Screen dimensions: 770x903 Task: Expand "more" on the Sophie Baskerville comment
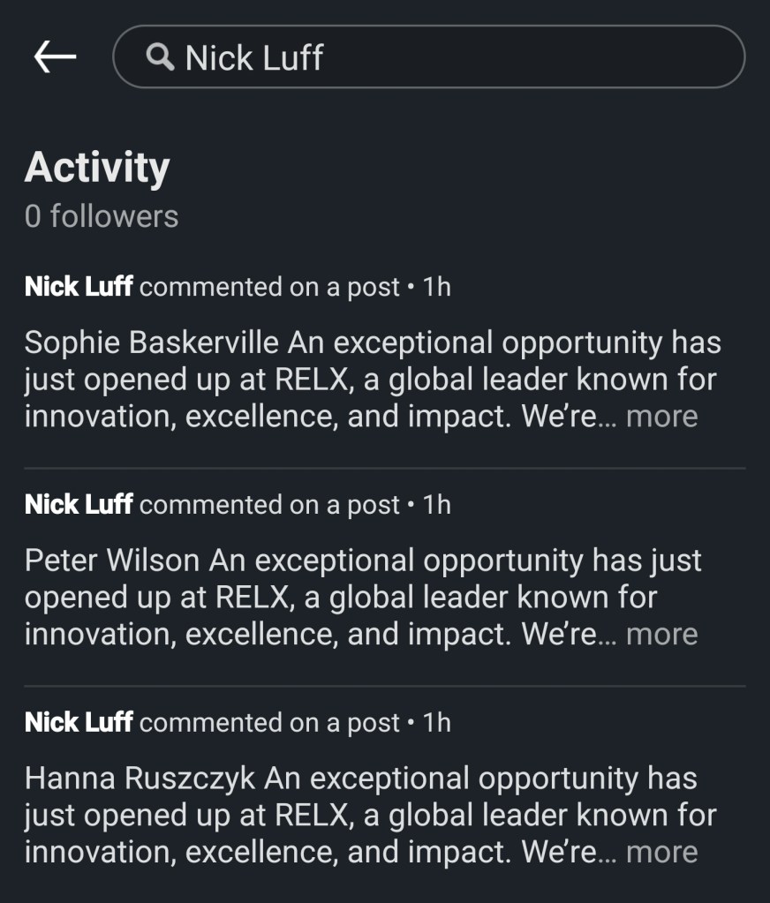[x=661, y=416]
